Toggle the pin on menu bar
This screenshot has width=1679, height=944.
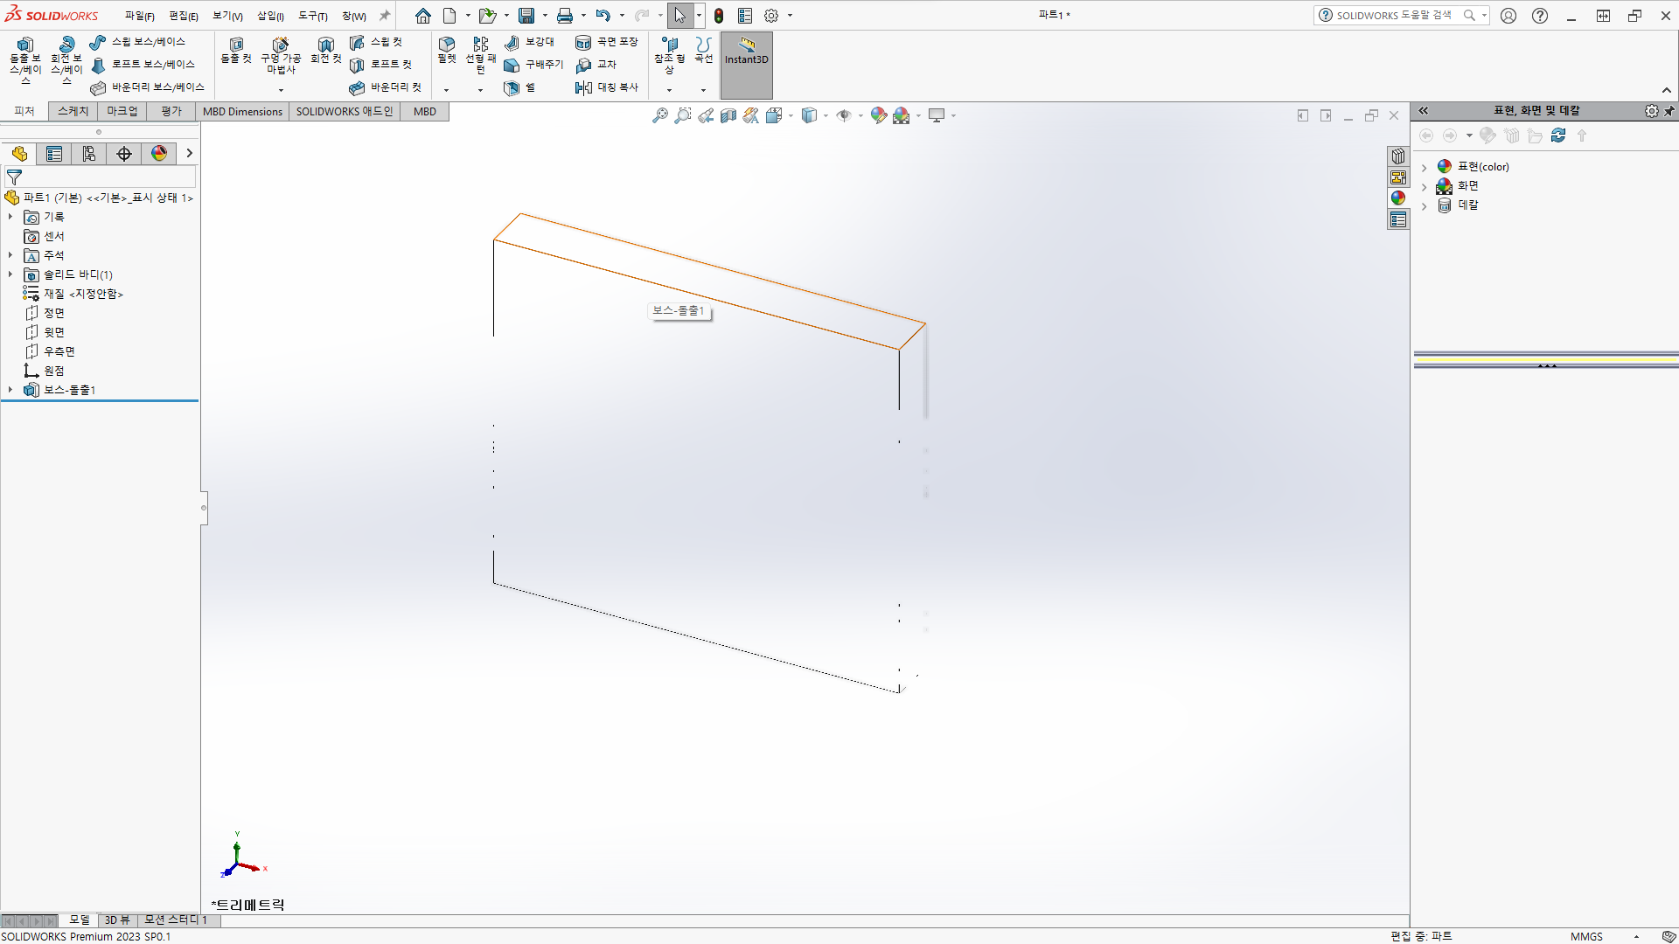(x=385, y=16)
